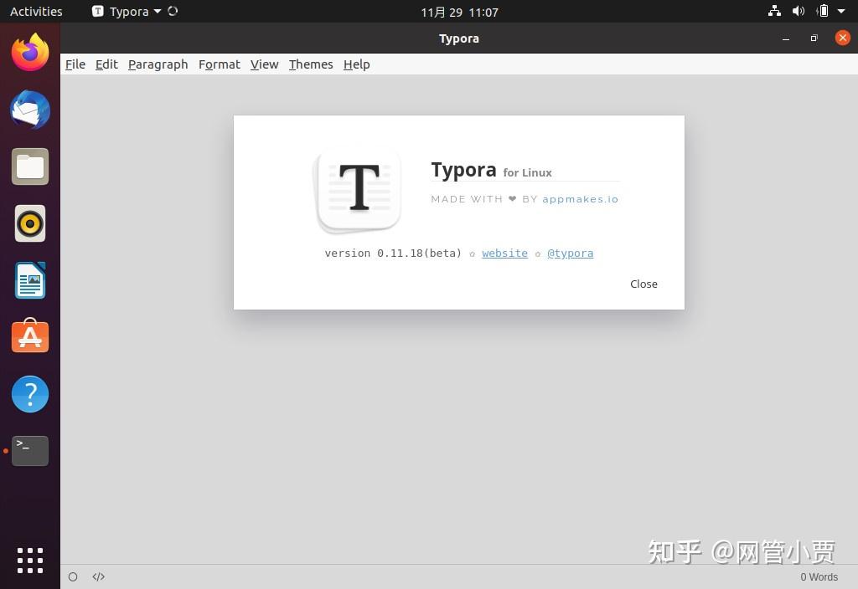This screenshot has height=589, width=858.
Task: Launch Thunderbird mail from the dock
Action: click(x=30, y=110)
